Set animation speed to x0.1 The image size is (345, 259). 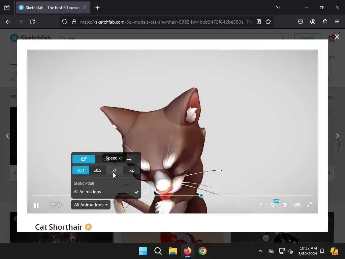81,170
